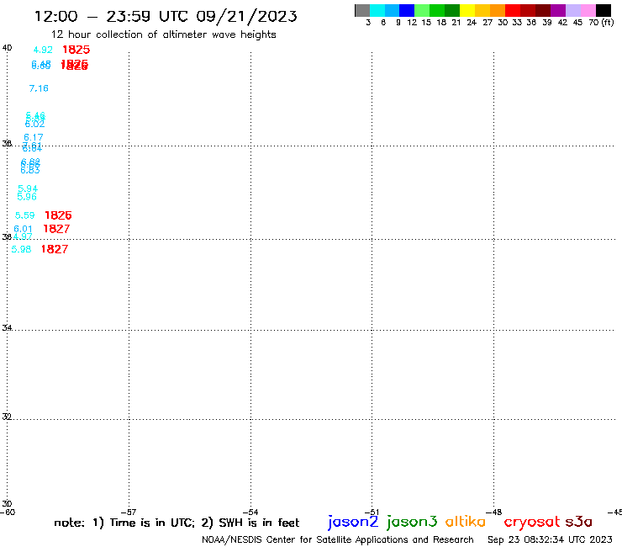Click the longitude axis label -54

pos(250,512)
